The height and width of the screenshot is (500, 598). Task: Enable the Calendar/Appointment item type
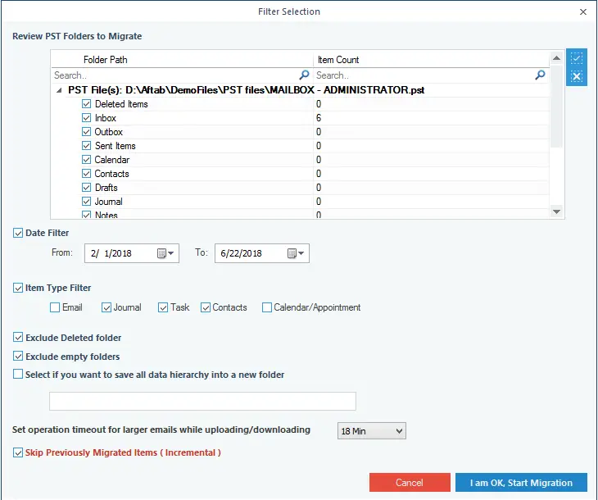(267, 307)
